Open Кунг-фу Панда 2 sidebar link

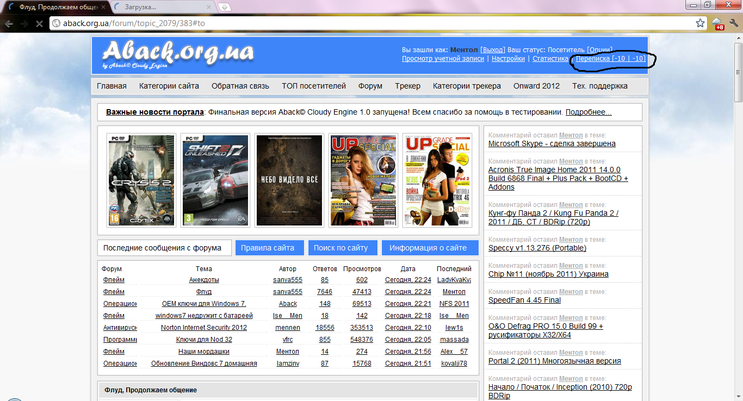[553, 217]
